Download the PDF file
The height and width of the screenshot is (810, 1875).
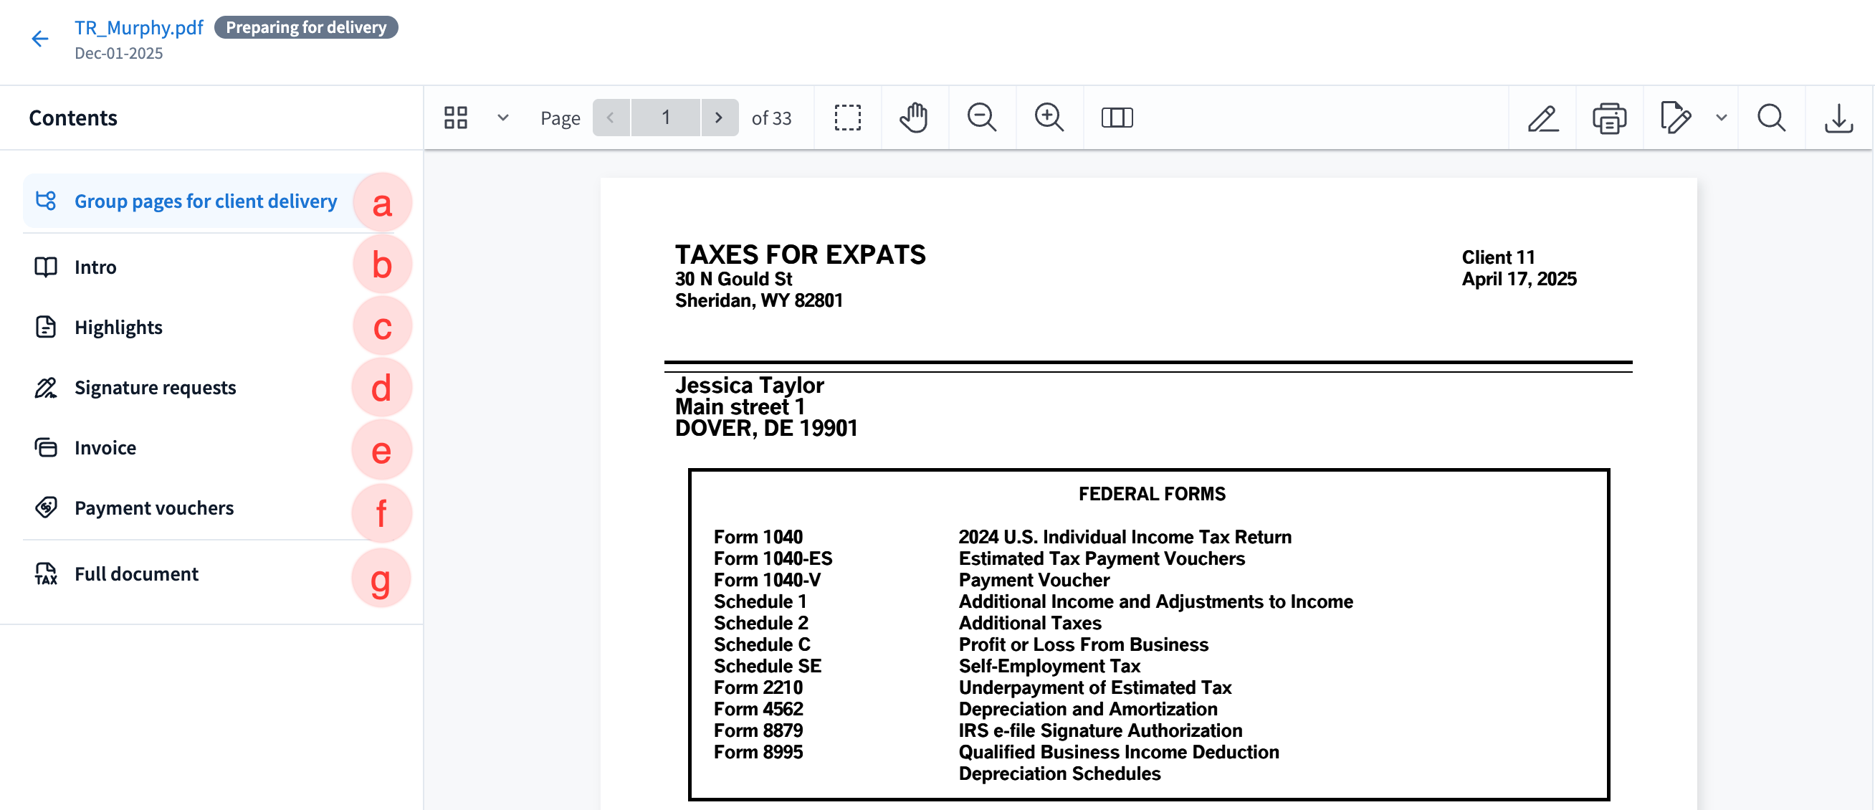[x=1839, y=118]
